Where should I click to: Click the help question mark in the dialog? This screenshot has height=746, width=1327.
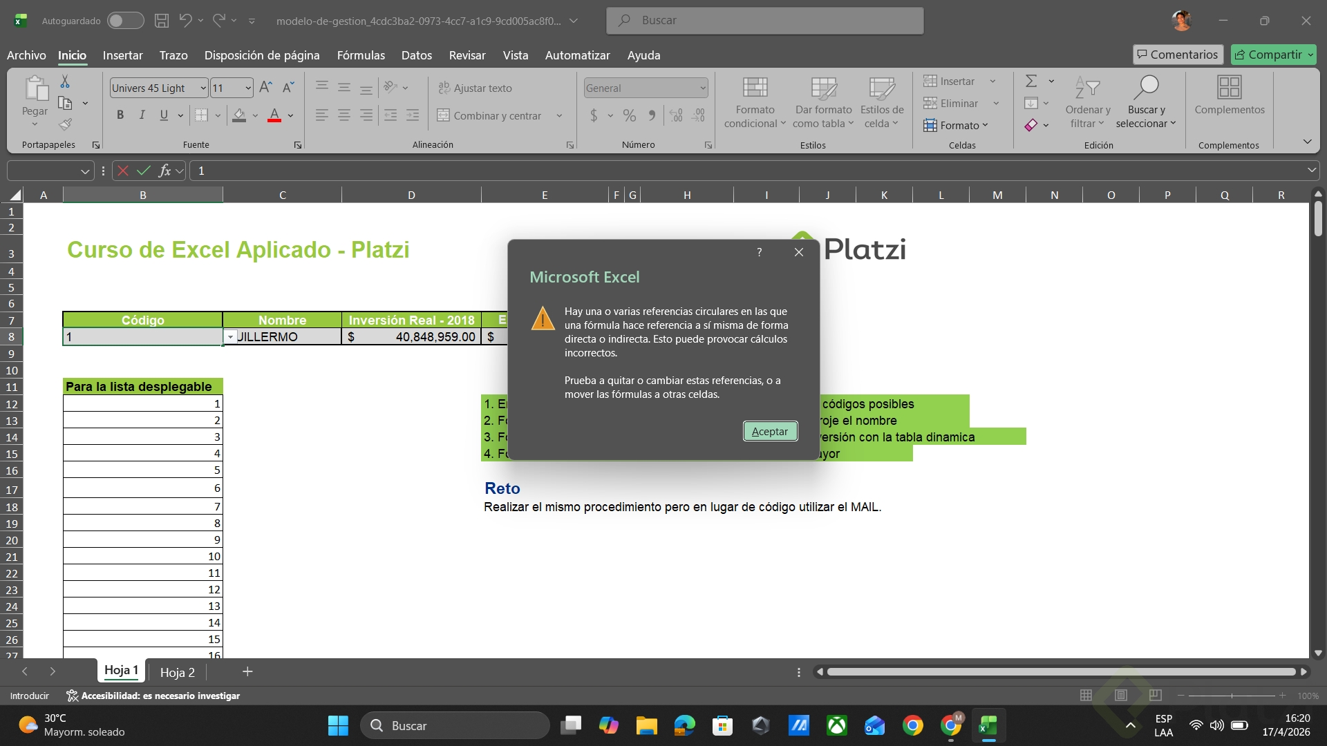pos(759,252)
